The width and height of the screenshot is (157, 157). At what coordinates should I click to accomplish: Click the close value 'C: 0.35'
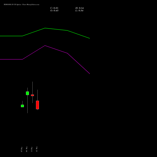point(54,8)
